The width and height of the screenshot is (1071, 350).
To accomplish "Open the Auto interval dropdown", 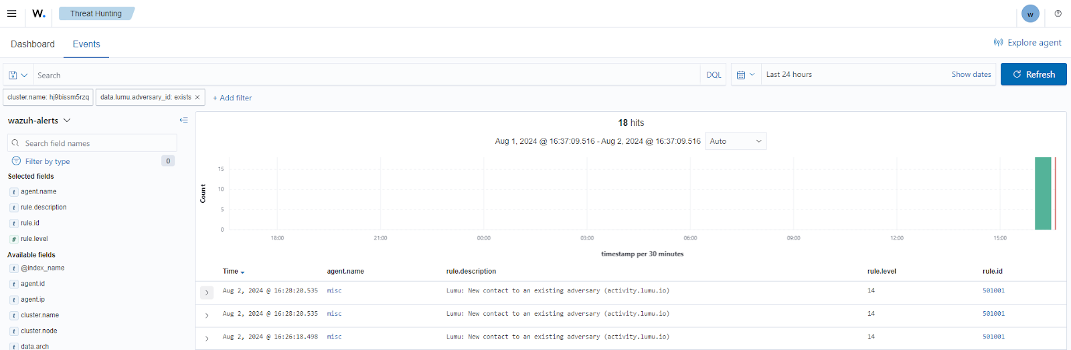I will 735,141.
